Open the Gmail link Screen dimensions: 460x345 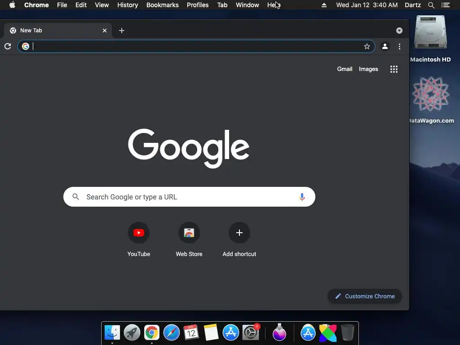click(x=345, y=69)
